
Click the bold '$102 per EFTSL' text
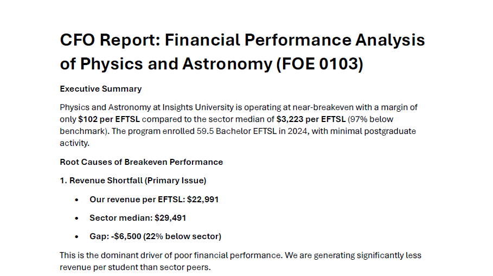(109, 119)
